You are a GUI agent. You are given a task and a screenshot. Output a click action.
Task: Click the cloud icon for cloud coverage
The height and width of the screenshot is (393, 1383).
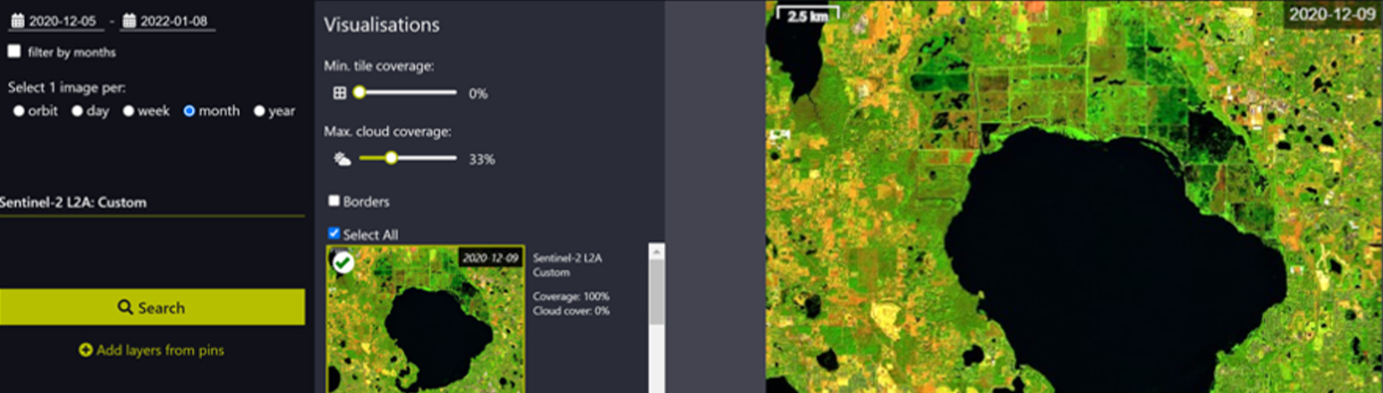pos(342,159)
